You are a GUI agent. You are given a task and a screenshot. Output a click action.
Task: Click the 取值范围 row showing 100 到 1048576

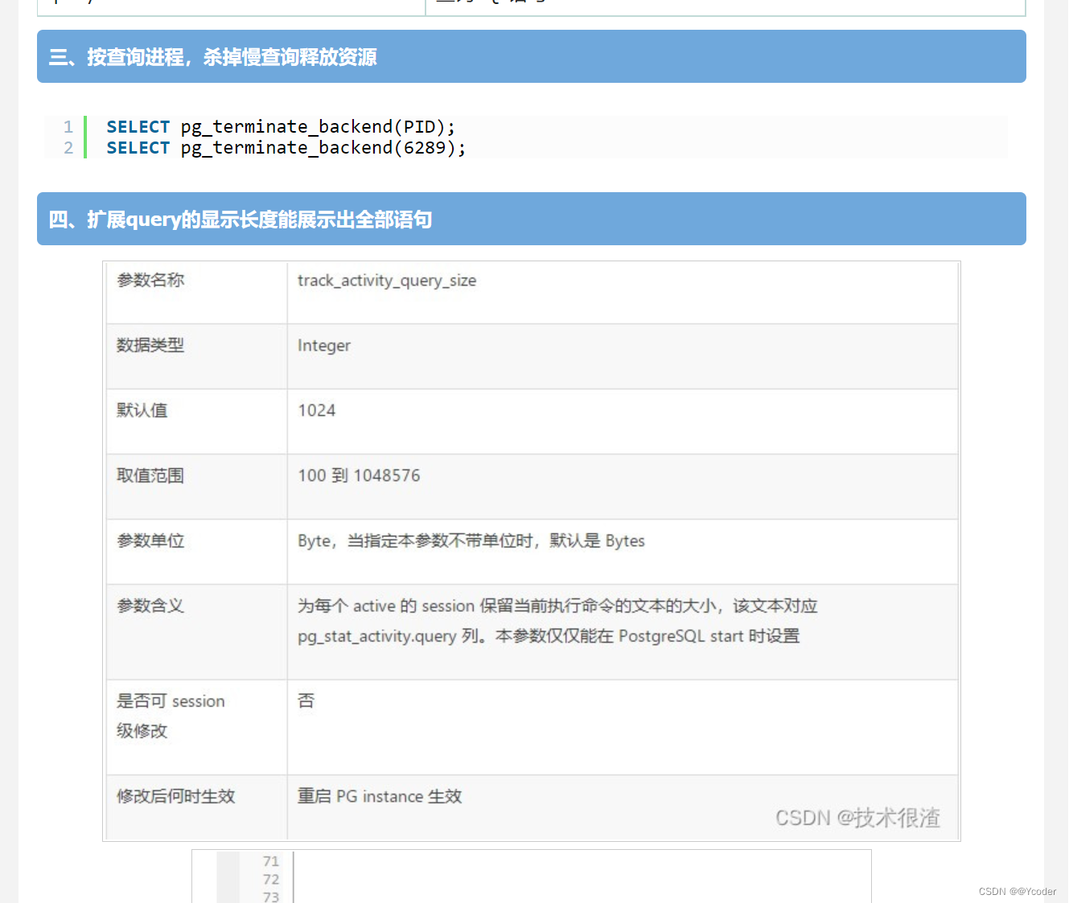(x=359, y=475)
